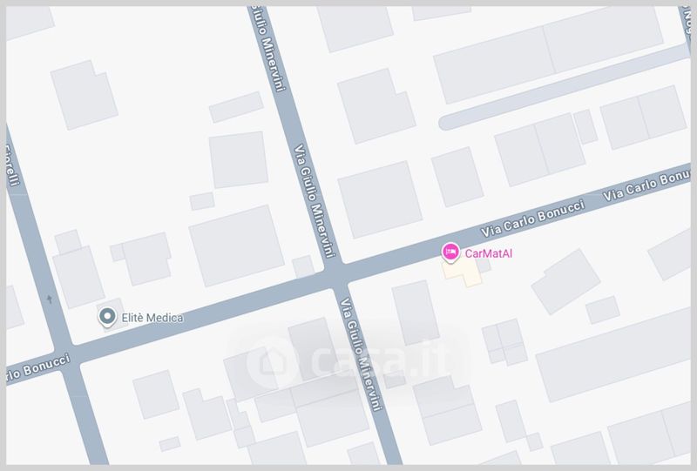Select the topmost cut-off 'iulio Minervini' street label
This screenshot has height=471, width=697.
point(268,49)
